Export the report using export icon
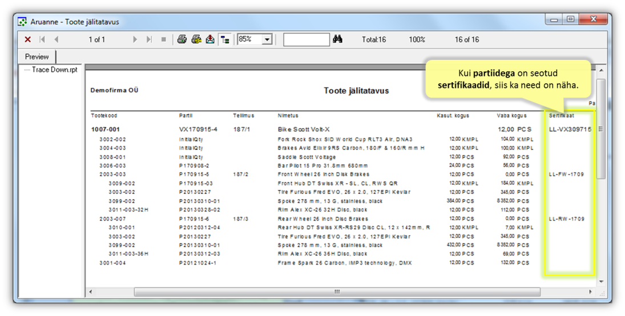Image resolution: width=625 pixels, height=316 pixels. tap(211, 39)
